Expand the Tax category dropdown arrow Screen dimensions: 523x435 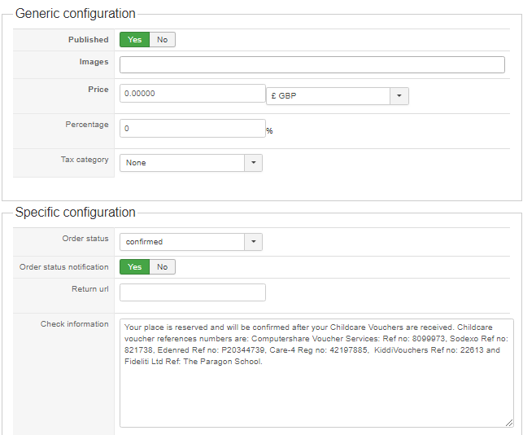click(253, 163)
